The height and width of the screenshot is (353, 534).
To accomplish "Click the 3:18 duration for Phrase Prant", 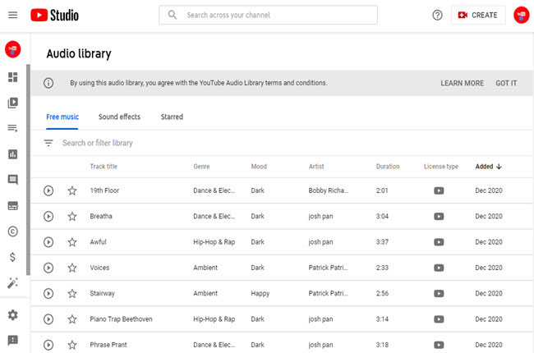I will 382,345.
